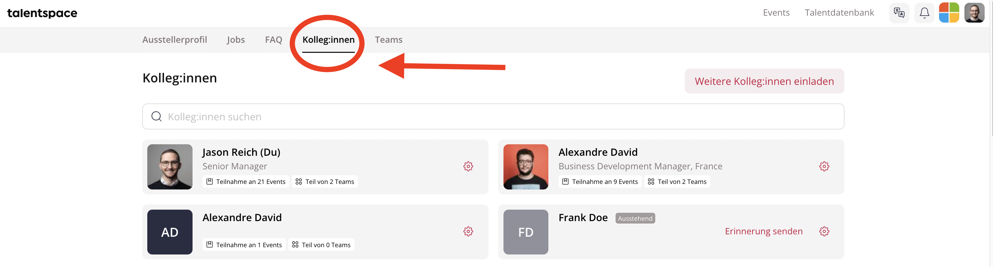
Task: Open the language translation icon
Action: coord(899,13)
